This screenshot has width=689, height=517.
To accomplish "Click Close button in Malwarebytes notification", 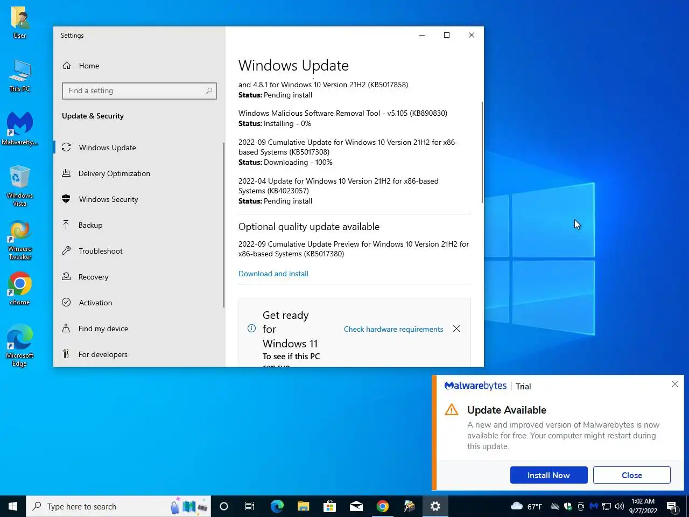I will click(x=631, y=475).
